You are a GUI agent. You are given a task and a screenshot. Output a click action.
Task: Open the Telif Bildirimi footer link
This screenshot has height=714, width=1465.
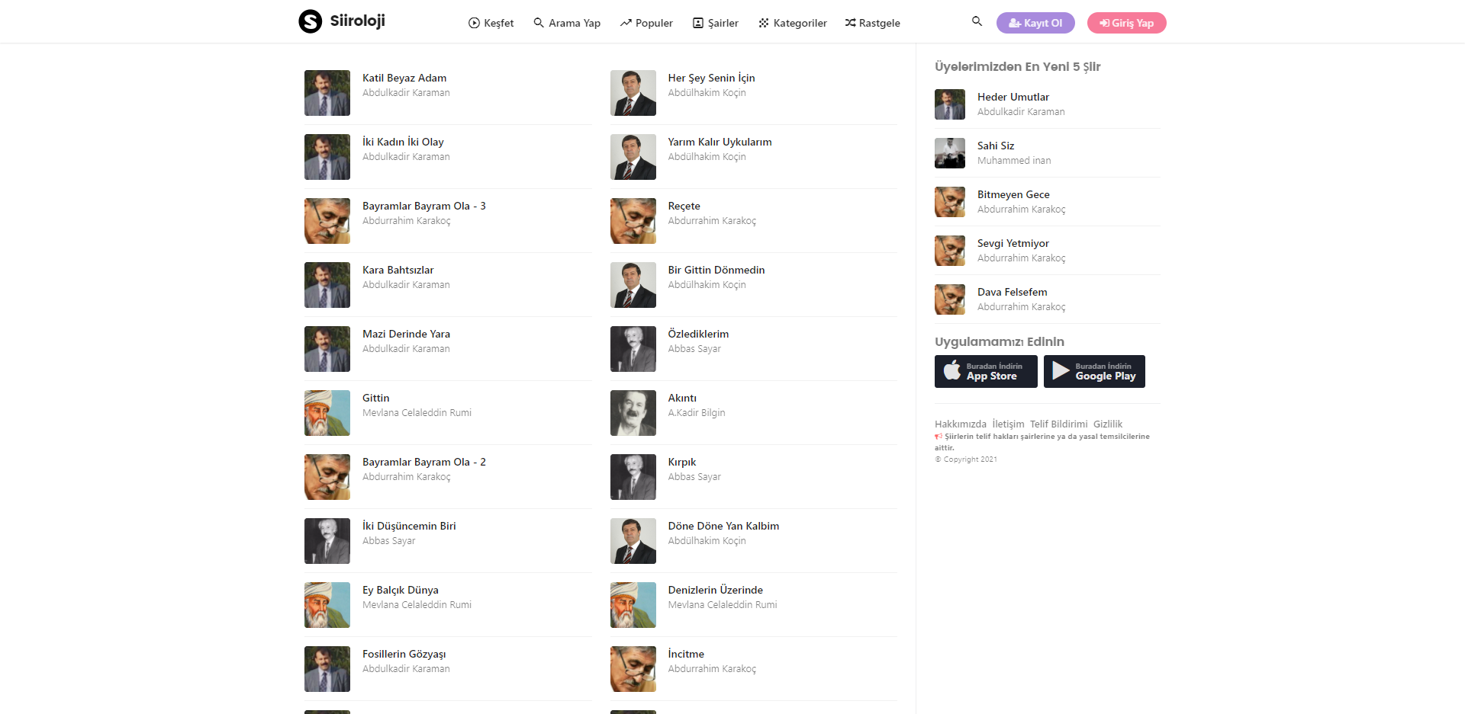(1059, 424)
